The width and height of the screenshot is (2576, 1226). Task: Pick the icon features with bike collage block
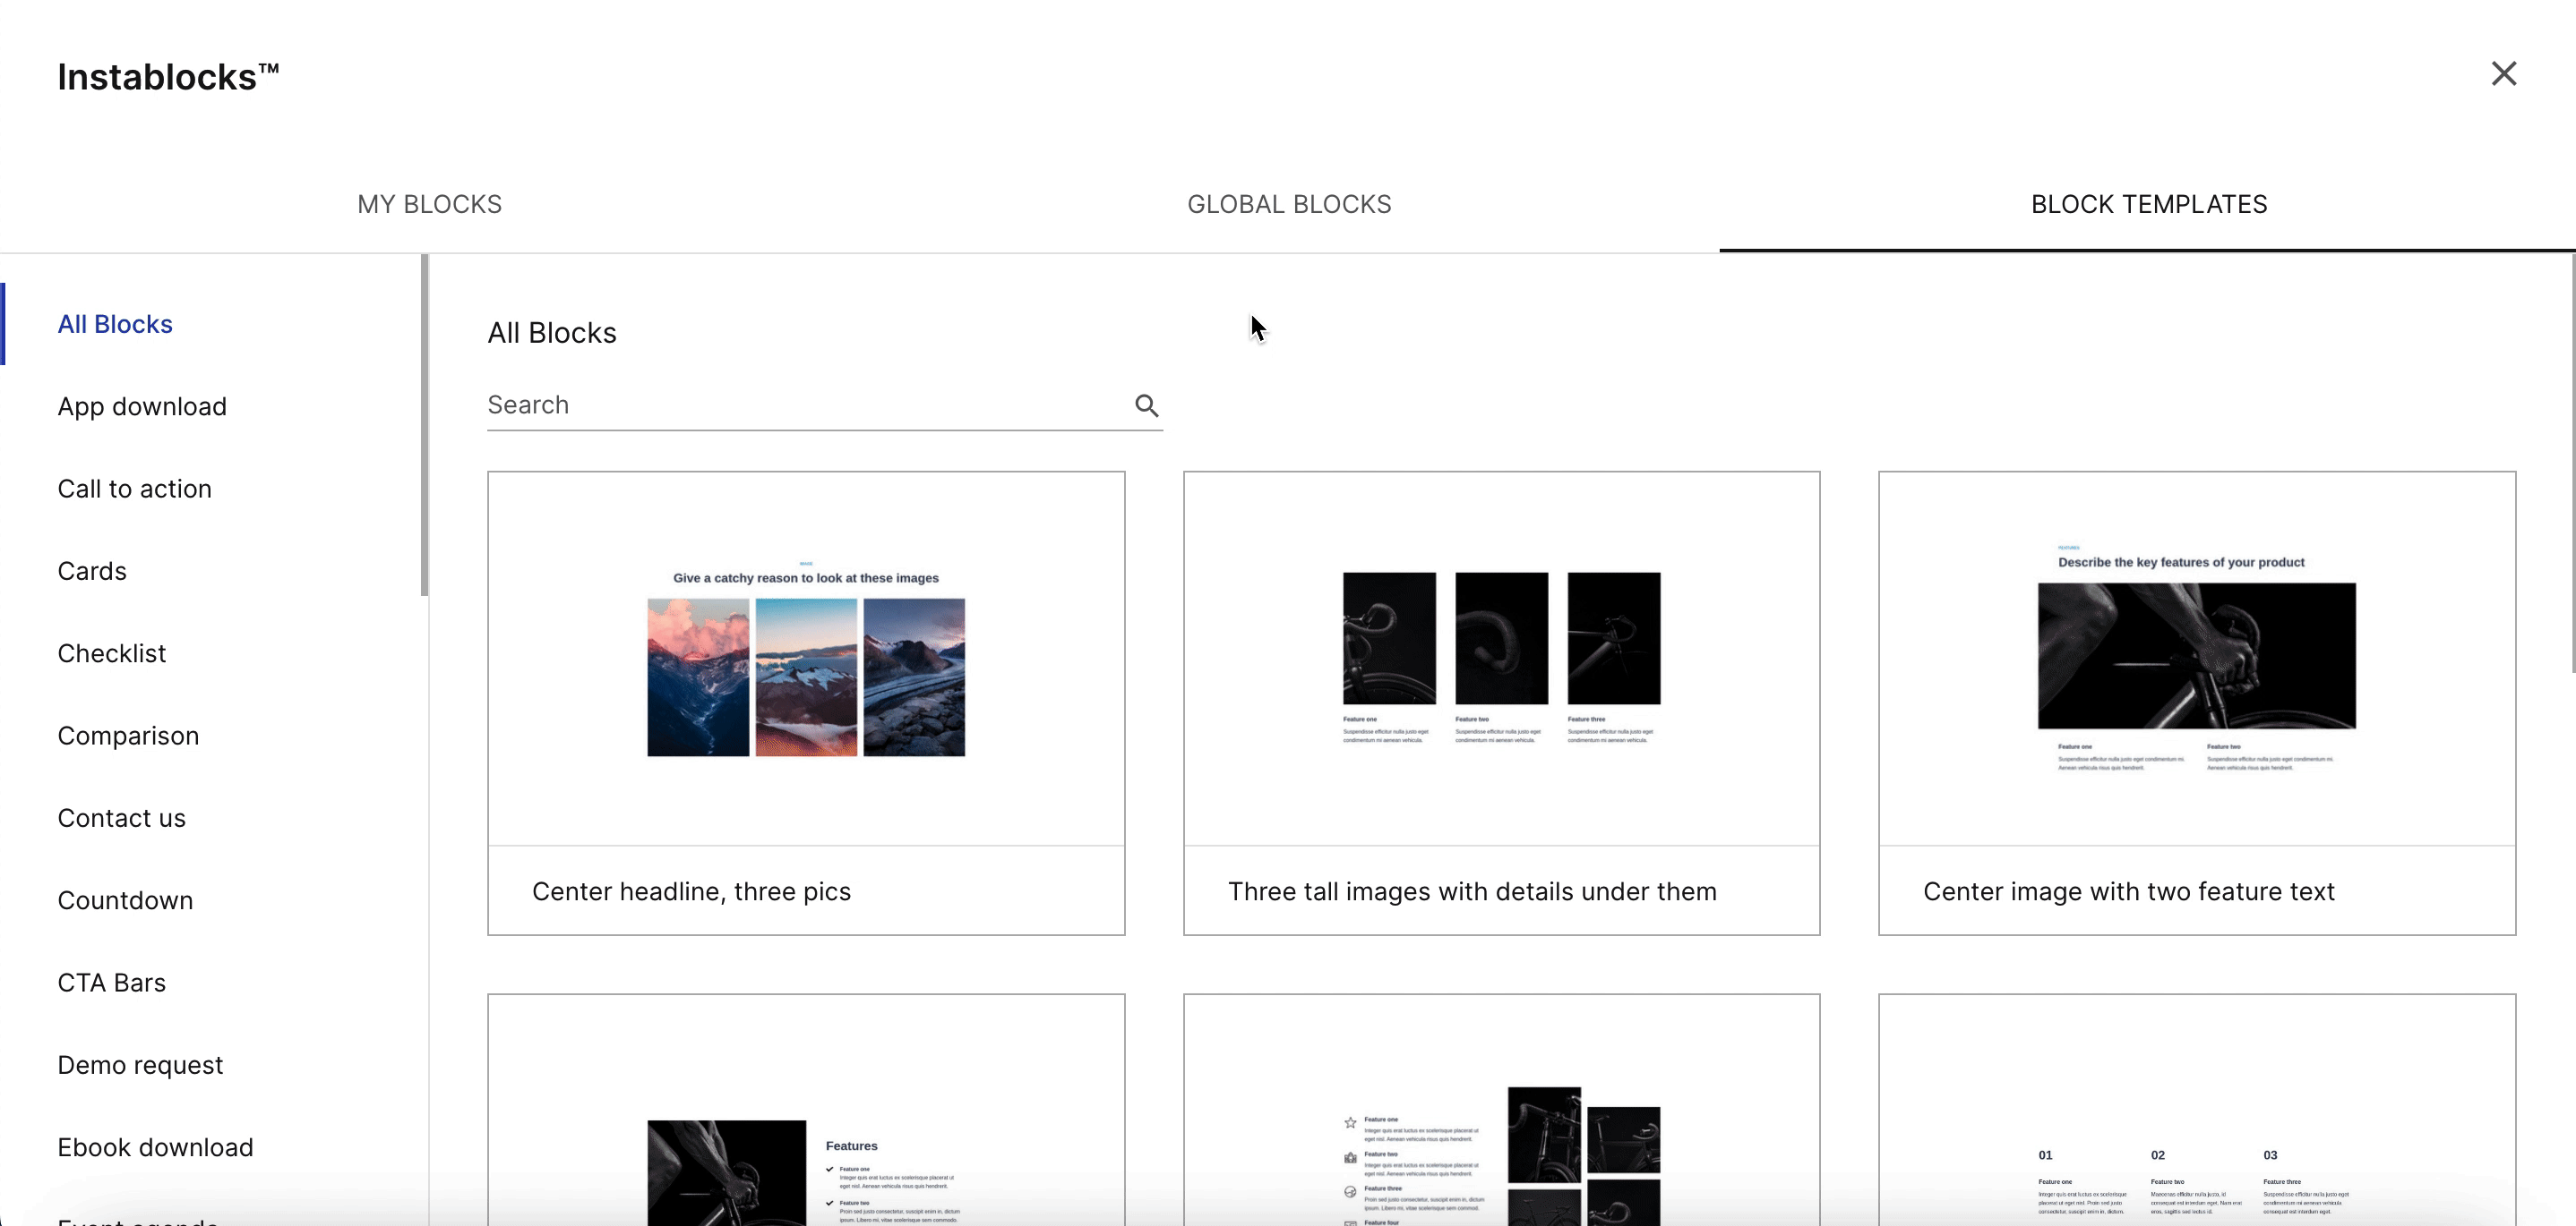coord(1501,1110)
